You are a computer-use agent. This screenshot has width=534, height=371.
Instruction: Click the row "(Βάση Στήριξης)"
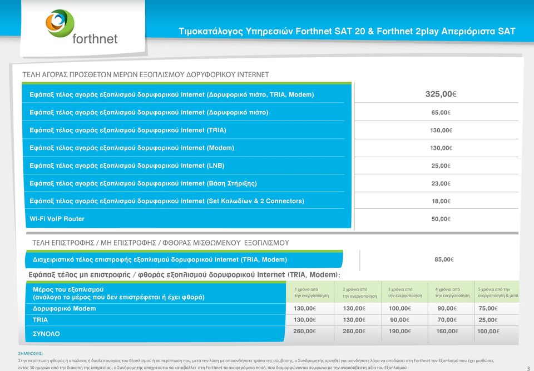tap(186, 183)
